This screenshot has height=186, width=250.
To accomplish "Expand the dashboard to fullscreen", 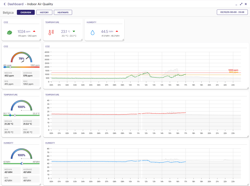I will pyautogui.click(x=241, y=4).
